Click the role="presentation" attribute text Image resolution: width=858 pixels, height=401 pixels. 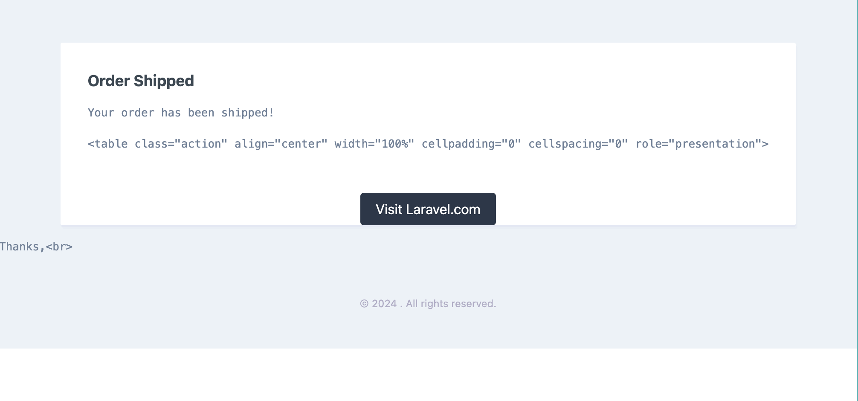click(701, 144)
